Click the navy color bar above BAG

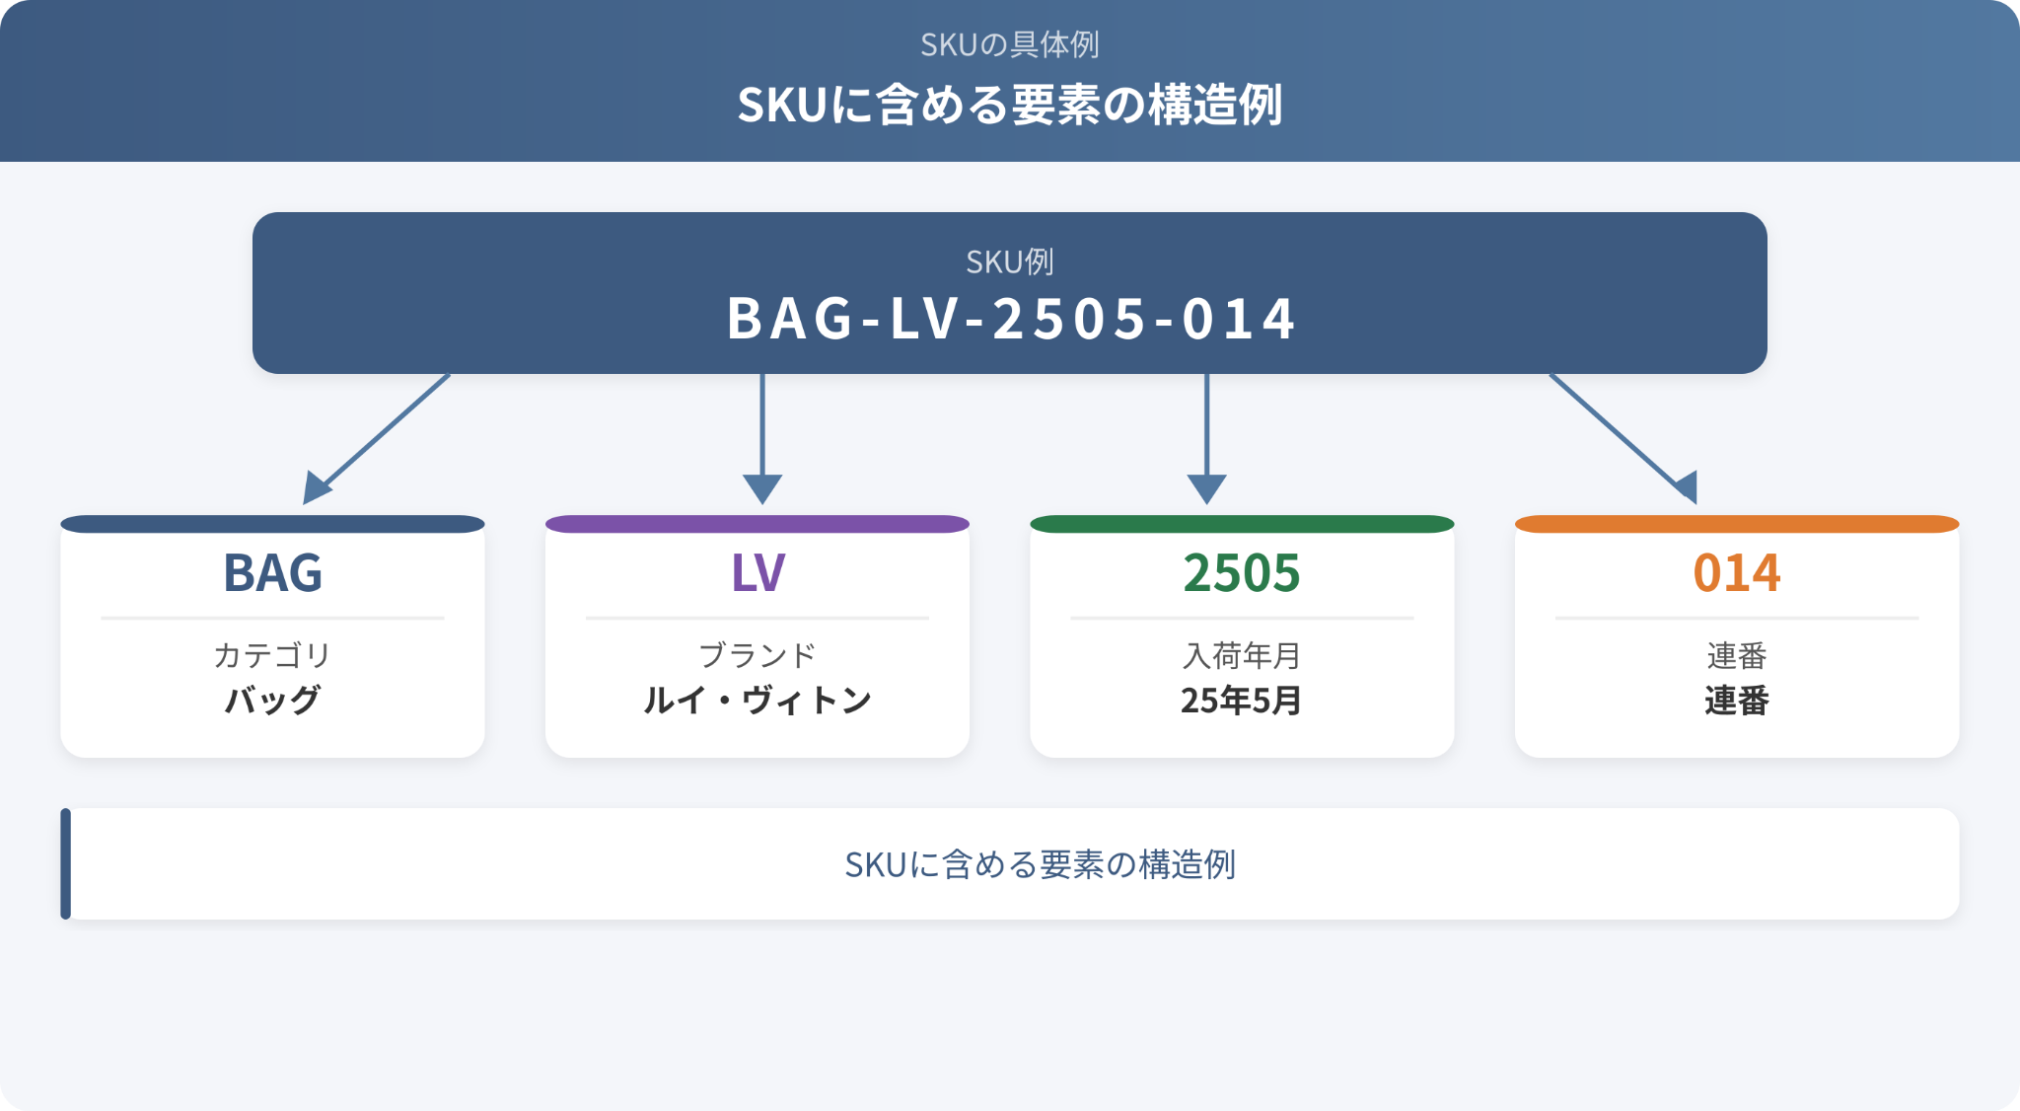(x=272, y=524)
